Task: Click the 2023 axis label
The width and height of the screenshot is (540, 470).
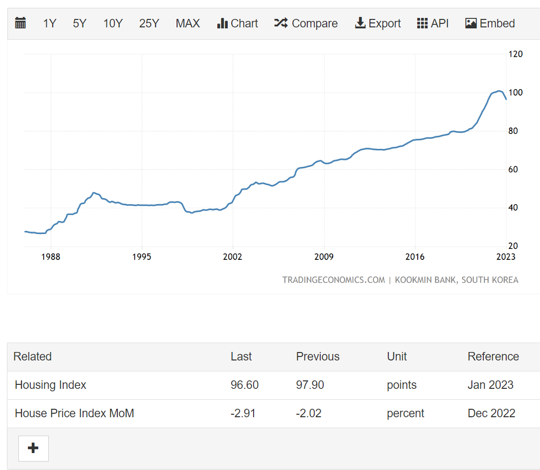Action: click(506, 257)
